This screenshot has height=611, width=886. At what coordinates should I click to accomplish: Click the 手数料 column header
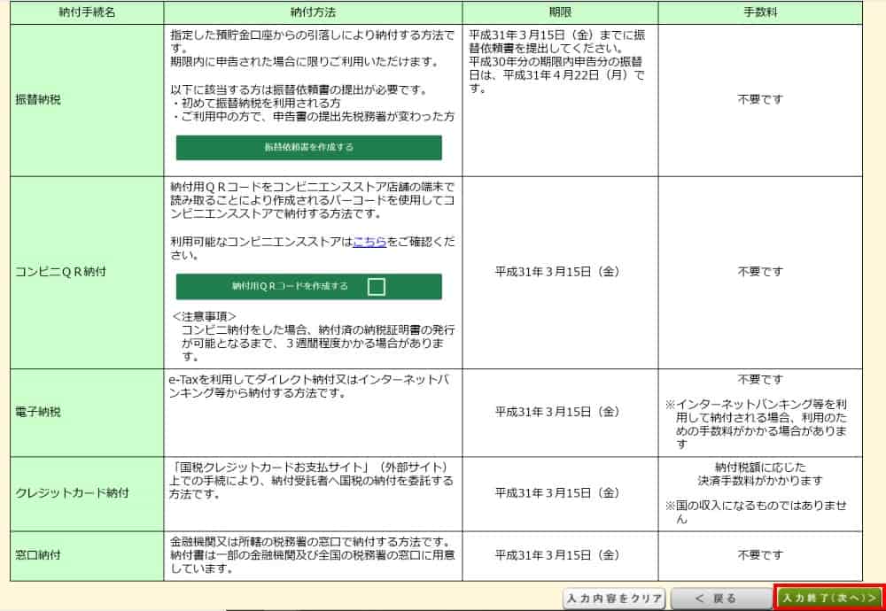coord(759,13)
